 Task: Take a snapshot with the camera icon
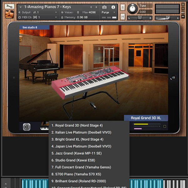(104, 7)
